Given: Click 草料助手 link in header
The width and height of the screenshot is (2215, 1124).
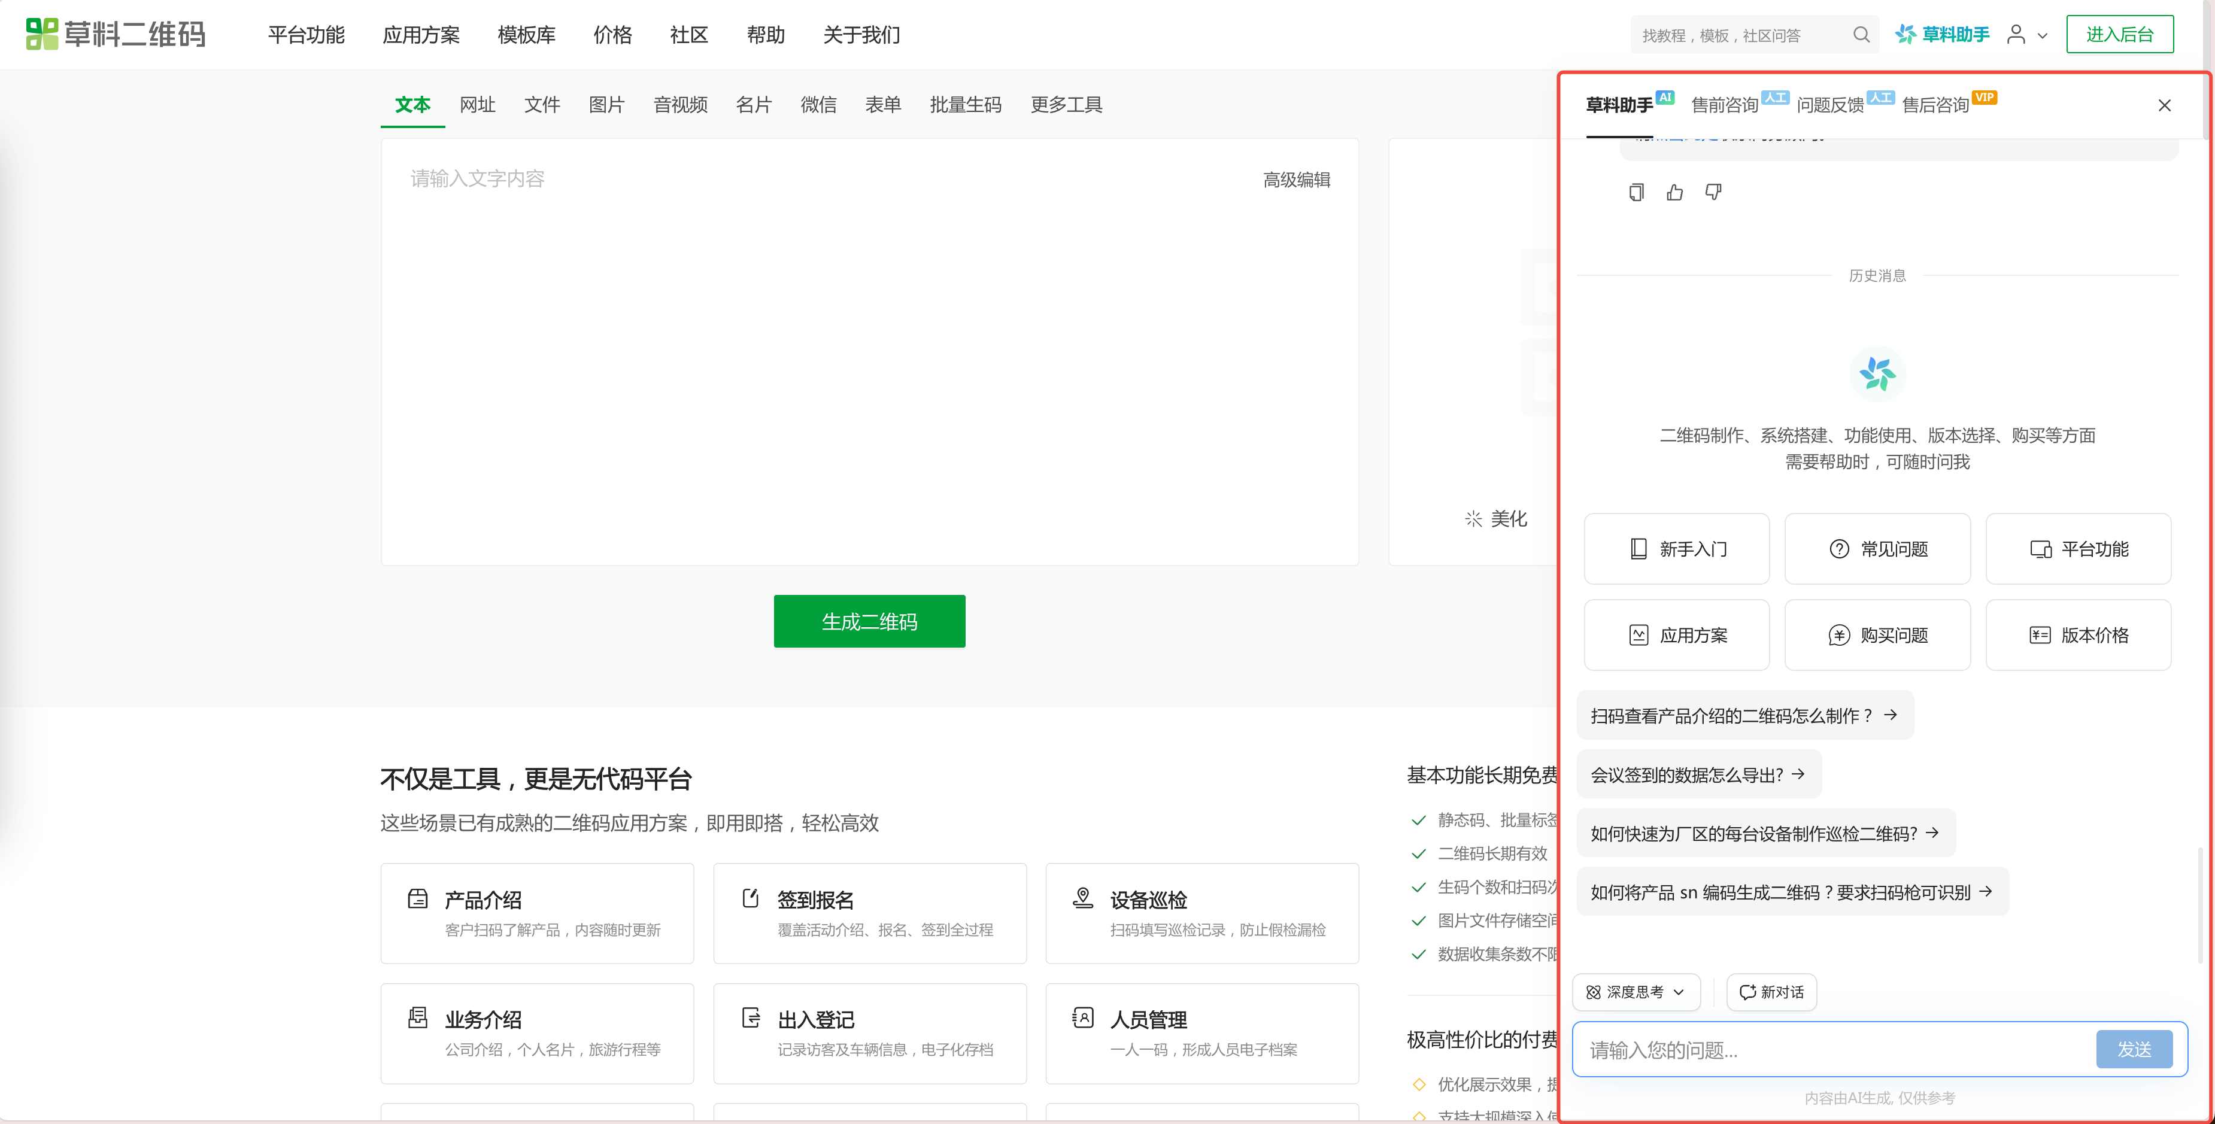Looking at the screenshot, I should pos(1943,34).
